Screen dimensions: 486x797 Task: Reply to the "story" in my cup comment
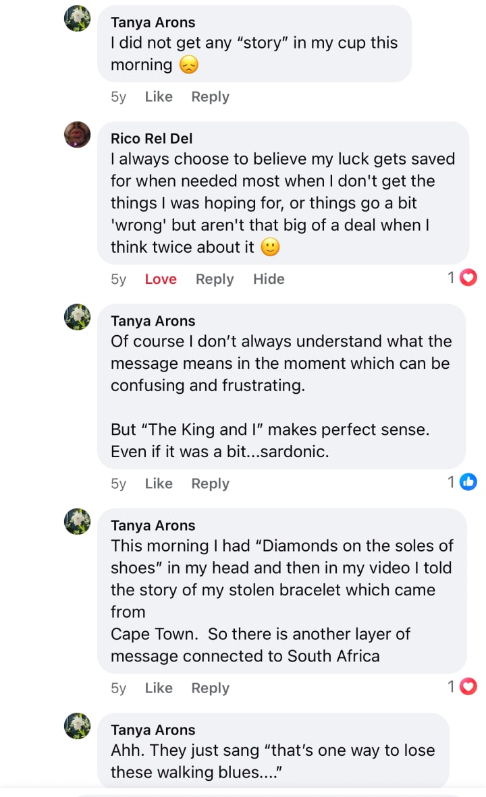(x=210, y=96)
